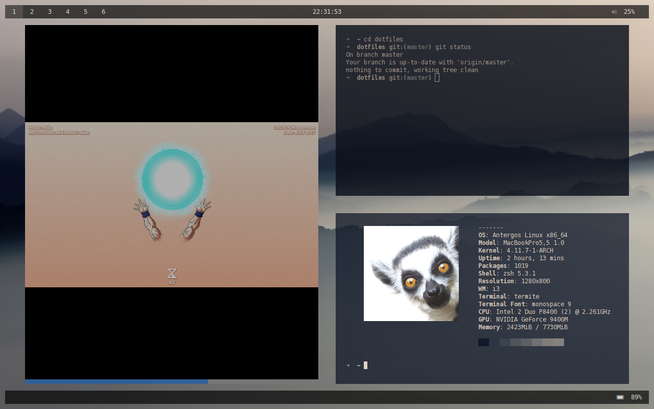The height and width of the screenshot is (409, 654).
Task: Click the lemur image in the terminal
Action: [411, 274]
